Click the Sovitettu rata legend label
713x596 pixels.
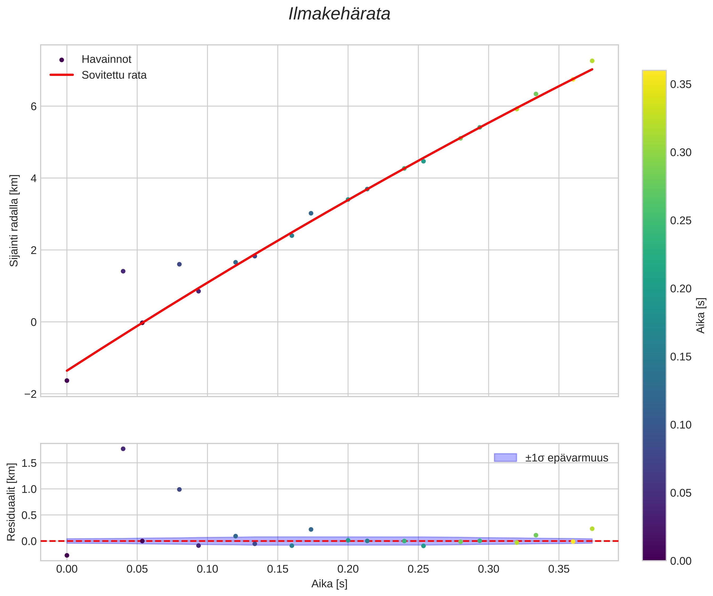(114, 75)
